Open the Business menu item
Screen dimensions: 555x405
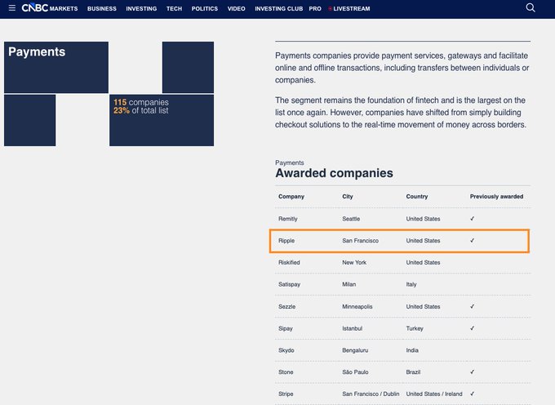coord(102,8)
